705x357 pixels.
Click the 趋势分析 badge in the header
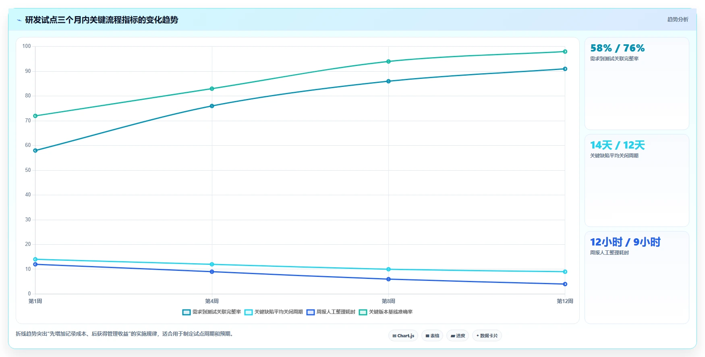pos(678,19)
